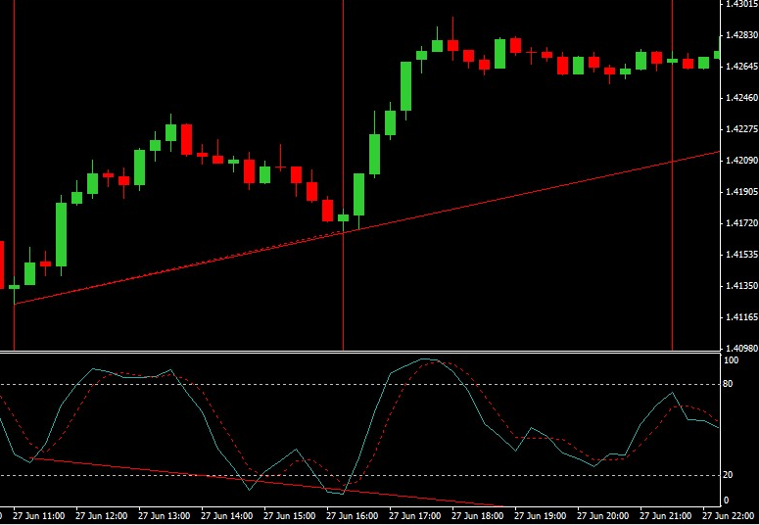Viewport: 760px width, 525px height.
Task: Click the 27 Jun 16:00 time label
Action: 353,516
